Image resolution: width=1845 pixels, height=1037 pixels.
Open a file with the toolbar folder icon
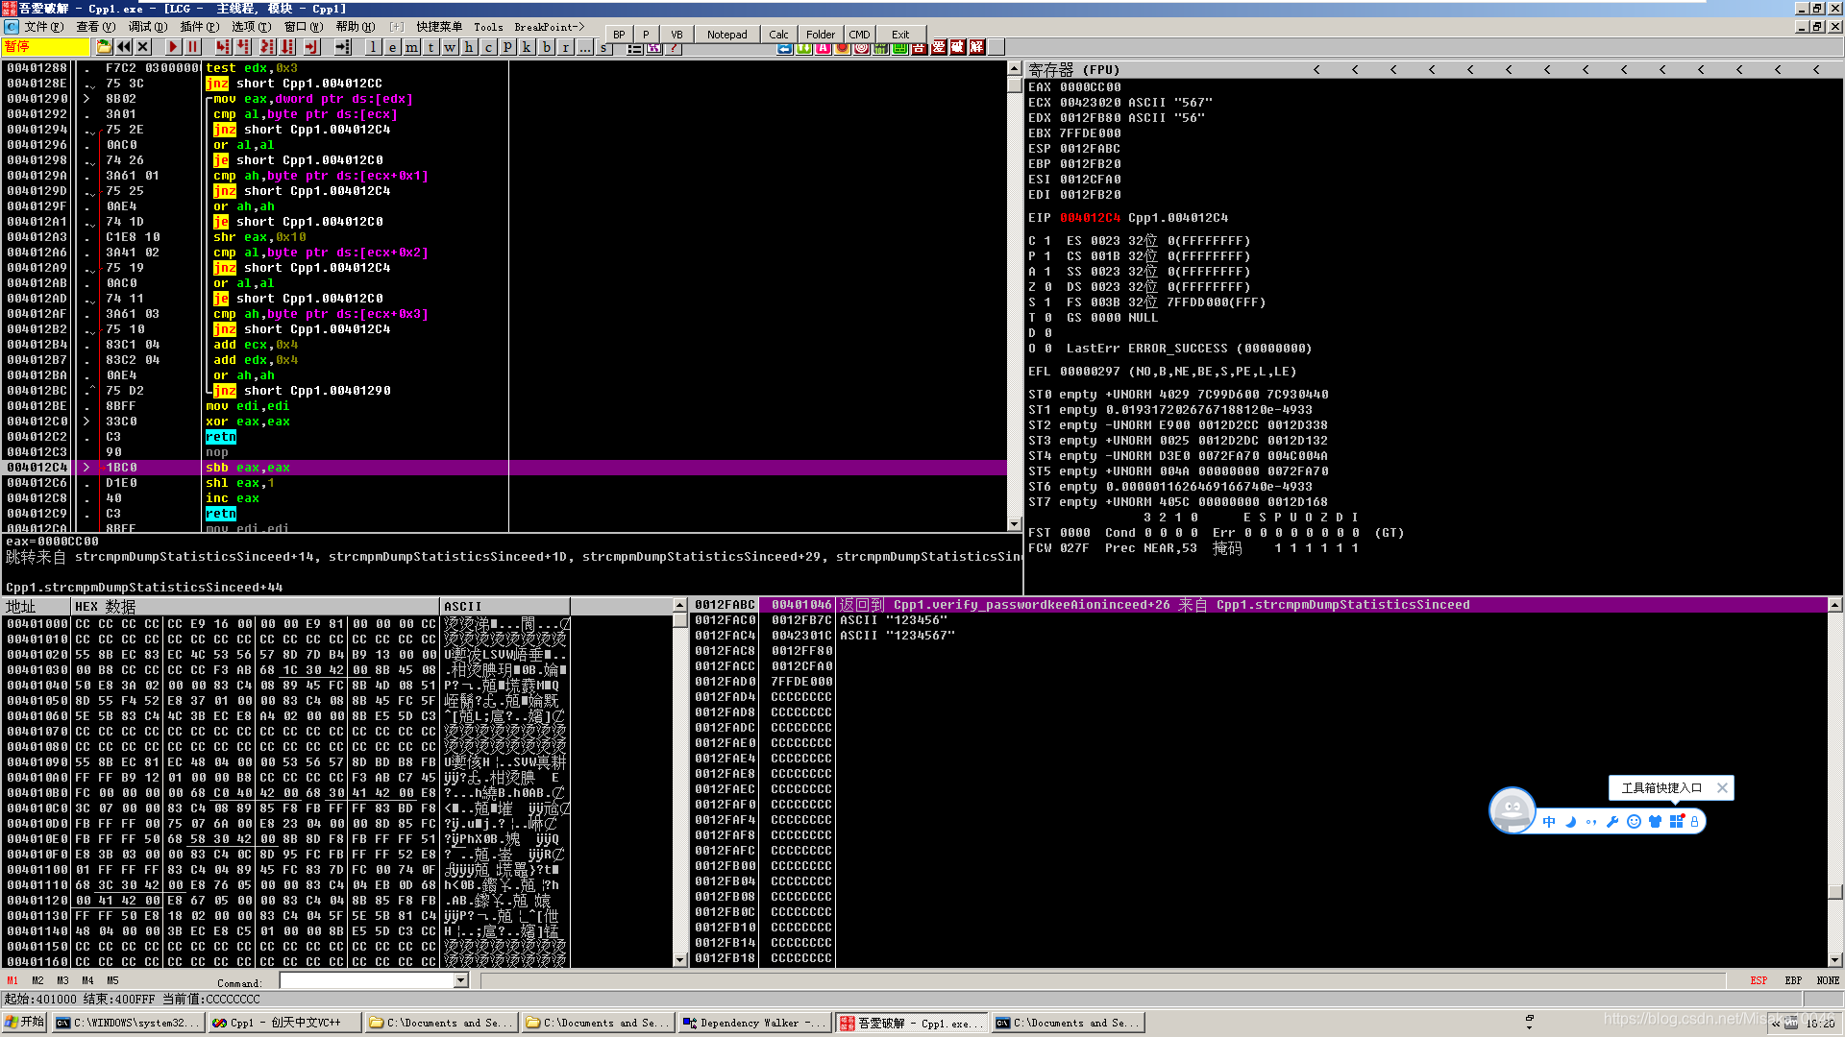pyautogui.click(x=104, y=46)
